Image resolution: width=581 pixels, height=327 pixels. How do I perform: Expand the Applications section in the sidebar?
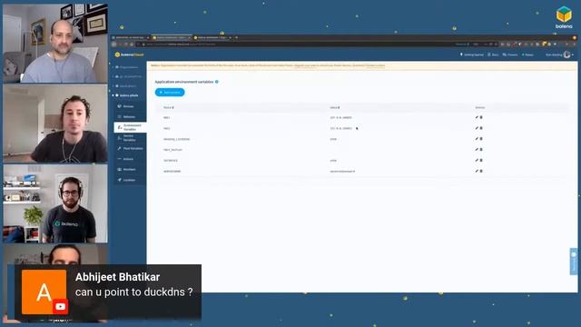[x=113, y=86]
